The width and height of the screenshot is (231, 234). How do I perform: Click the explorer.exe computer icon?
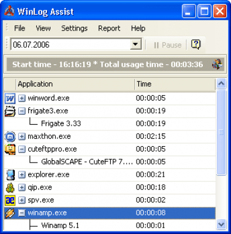[x=11, y=175]
